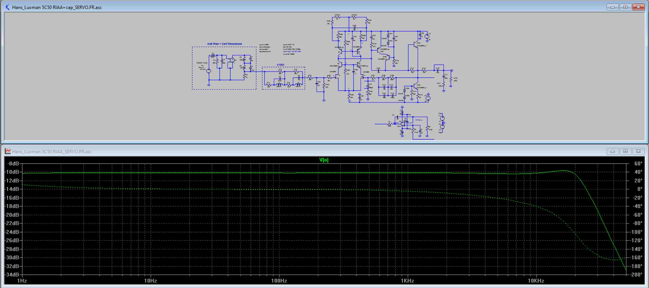This screenshot has width=649, height=288.
Task: Close the RIAA+cap_SERVO.FR.asc schematic window
Action: 638,7
